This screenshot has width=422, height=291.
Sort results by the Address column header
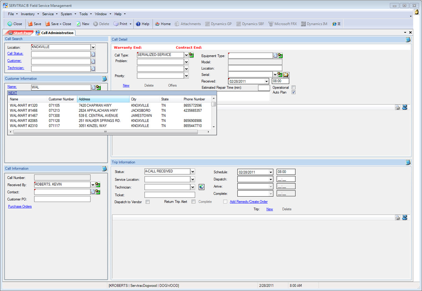103,99
